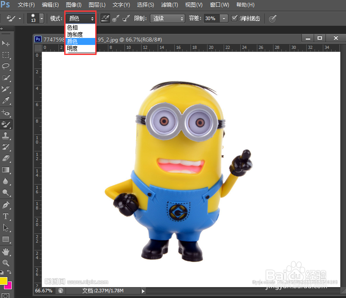Click the yellow foreground color swatch
The width and height of the screenshot is (346, 298).
[x=3, y=281]
